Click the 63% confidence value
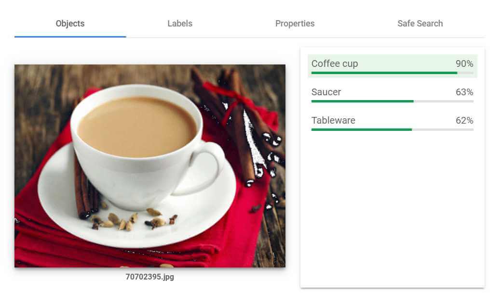Viewport: 501px width, 305px height. (x=464, y=92)
